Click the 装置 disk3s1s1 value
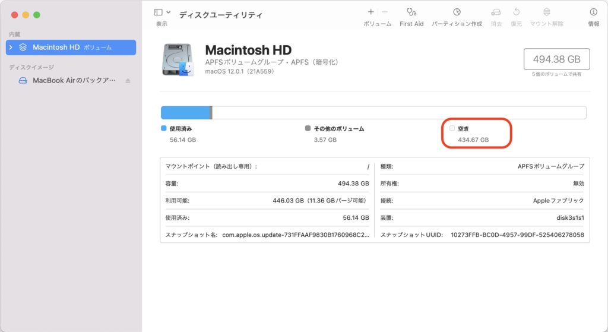608x332 pixels. tap(570, 217)
